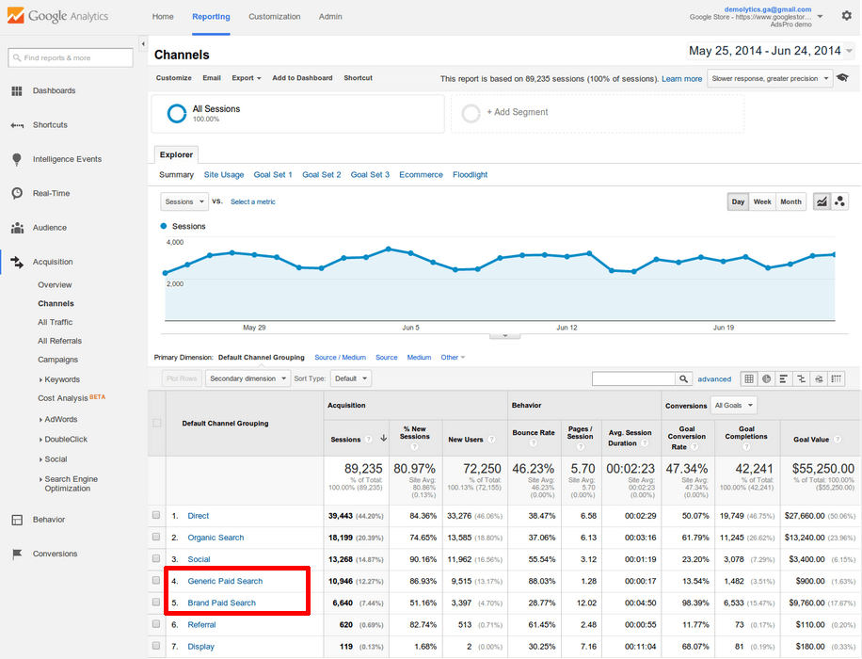Select the checkbox next to Organic Search
The image size is (862, 659).
click(156, 537)
